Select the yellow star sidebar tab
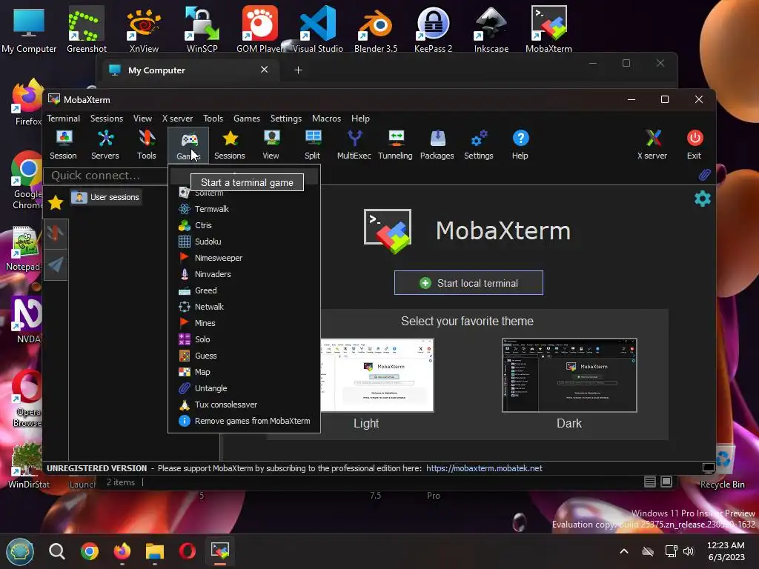759x569 pixels. [x=56, y=202]
